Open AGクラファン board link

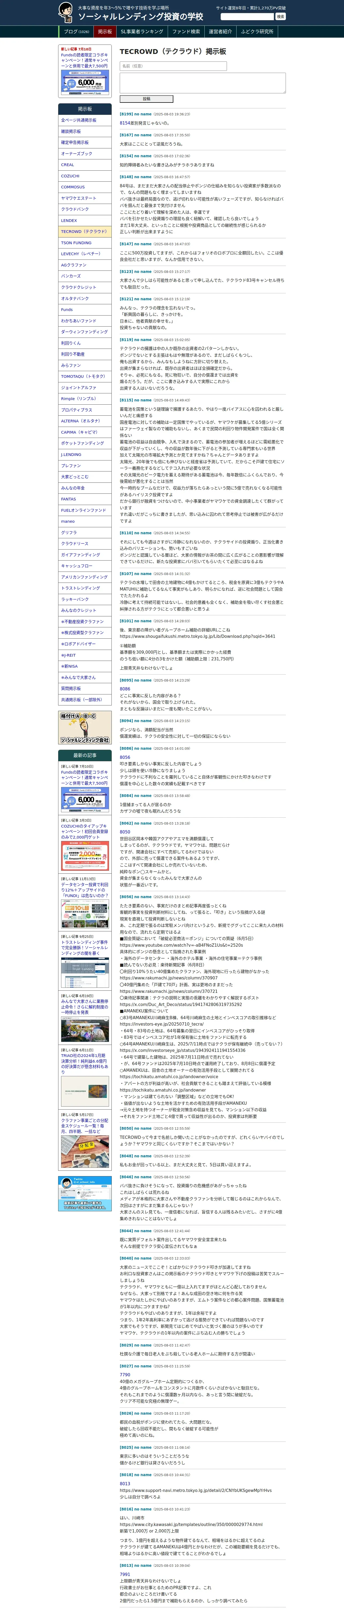click(x=85, y=265)
